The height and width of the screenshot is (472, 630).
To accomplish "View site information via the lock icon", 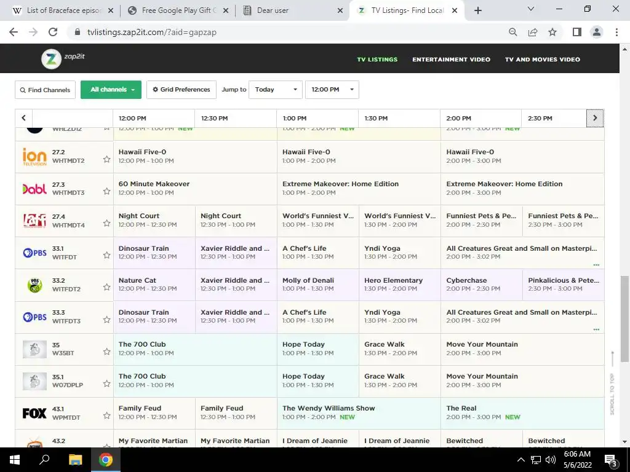I will point(78,32).
